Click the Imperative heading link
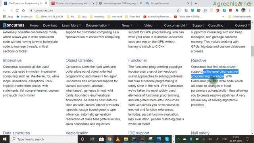Viewport: 254px width, 143px height. (12, 60)
